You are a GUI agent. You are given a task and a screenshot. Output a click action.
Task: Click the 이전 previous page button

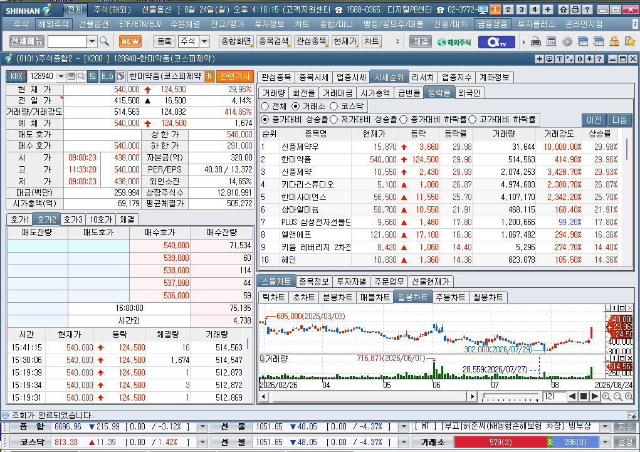pos(594,120)
